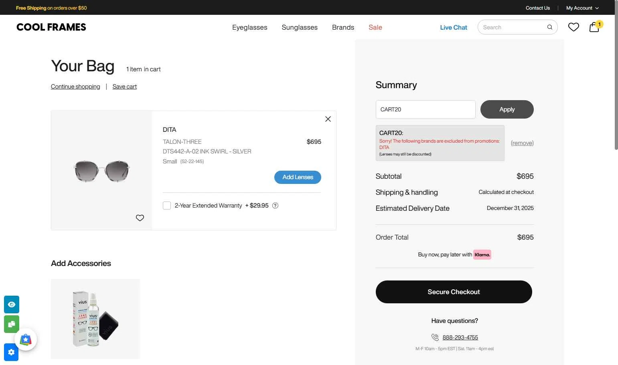This screenshot has height=365, width=618.
Task: Click the Secure Checkout button
Action: pos(454,292)
